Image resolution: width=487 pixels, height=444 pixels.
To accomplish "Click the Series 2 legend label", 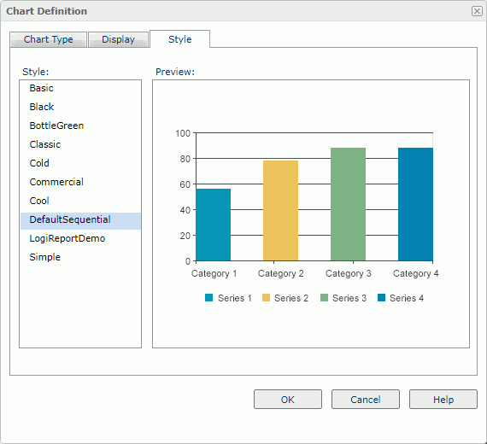I will click(291, 298).
